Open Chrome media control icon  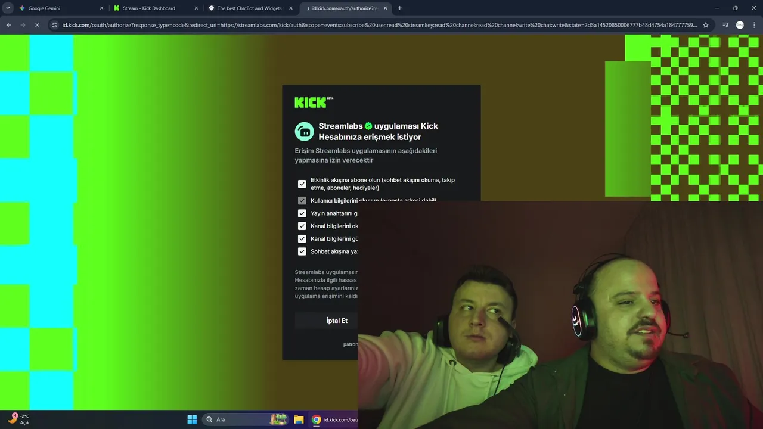725,25
